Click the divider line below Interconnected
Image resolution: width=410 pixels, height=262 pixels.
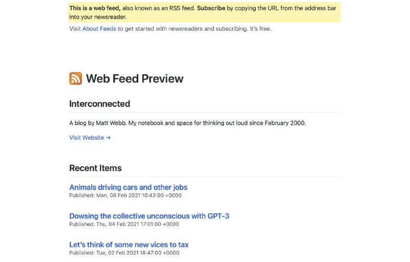204,112
